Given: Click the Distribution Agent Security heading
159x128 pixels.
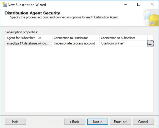Looking at the screenshot, I should click(x=32, y=13).
